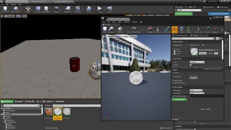Image resolution: width=231 pixels, height=130 pixels.
Task: Open Collision menu in mesh editor
Action: pos(127,22)
